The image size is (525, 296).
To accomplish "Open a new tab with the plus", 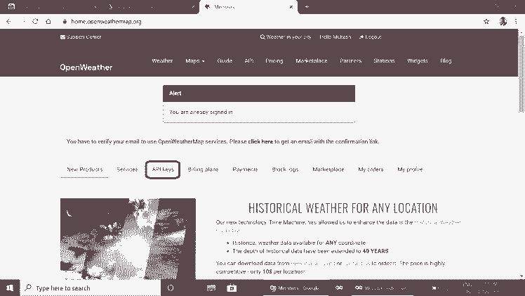I will [307, 7].
